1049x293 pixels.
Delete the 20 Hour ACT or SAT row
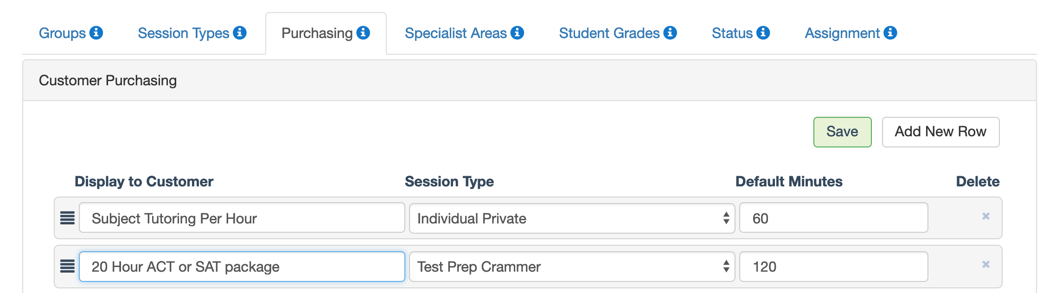pyautogui.click(x=986, y=265)
